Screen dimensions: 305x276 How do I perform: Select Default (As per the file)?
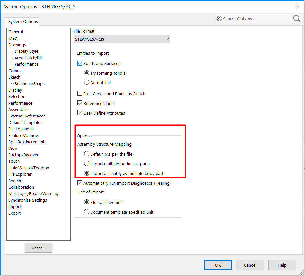pyautogui.click(x=87, y=154)
